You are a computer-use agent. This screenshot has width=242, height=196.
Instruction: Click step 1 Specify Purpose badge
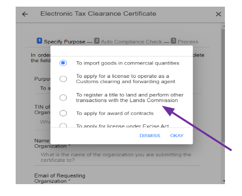(x=39, y=41)
